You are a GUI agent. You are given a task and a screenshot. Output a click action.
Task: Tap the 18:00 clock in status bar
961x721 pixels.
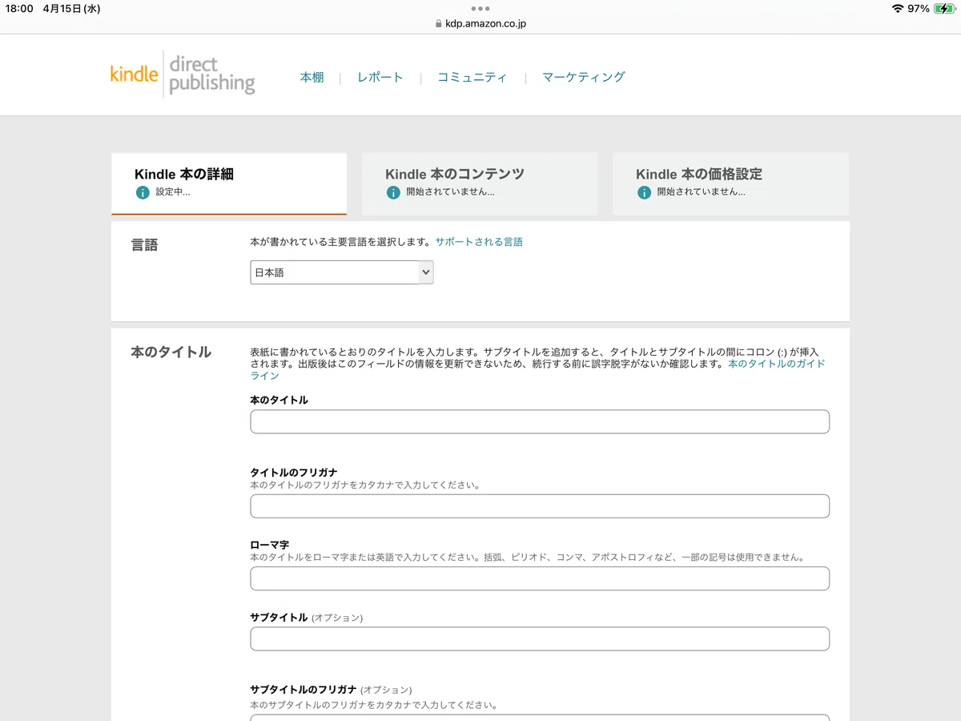[x=20, y=9]
